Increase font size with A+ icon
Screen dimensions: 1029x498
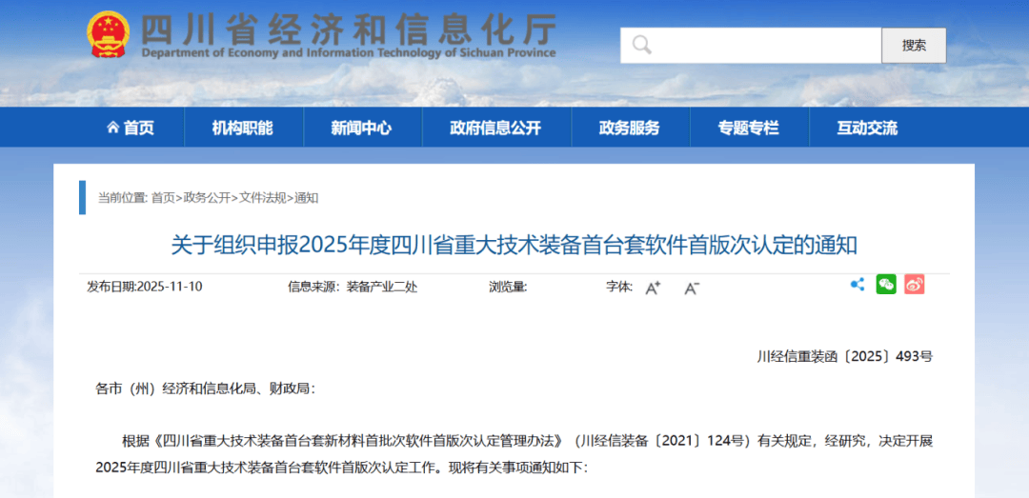tap(653, 288)
